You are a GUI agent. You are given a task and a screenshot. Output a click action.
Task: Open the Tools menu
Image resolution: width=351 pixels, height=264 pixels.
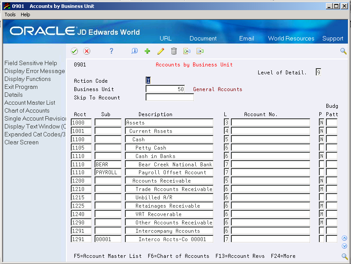point(10,15)
